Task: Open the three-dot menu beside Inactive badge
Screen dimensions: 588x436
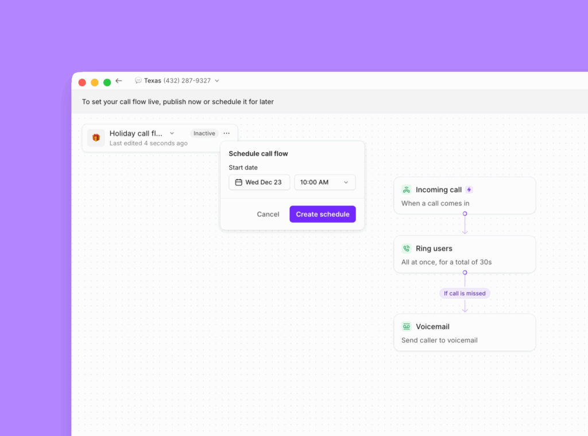Action: tap(226, 133)
